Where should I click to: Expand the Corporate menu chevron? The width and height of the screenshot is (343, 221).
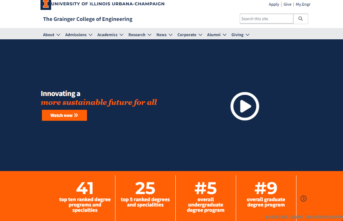pos(200,35)
